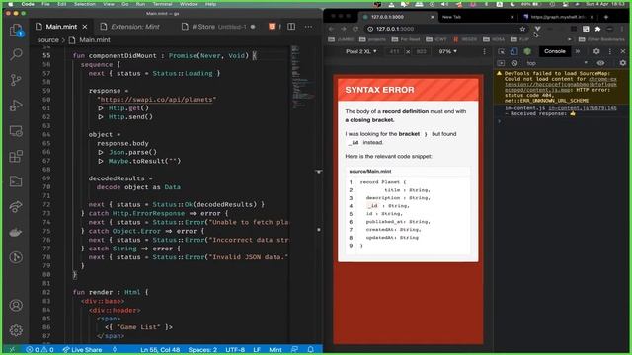Open the Terminal menu in the menu bar
Screen dimensions: 632x355
(x=162, y=4)
